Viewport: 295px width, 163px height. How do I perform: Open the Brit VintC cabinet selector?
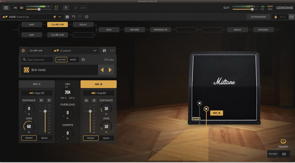60,70
